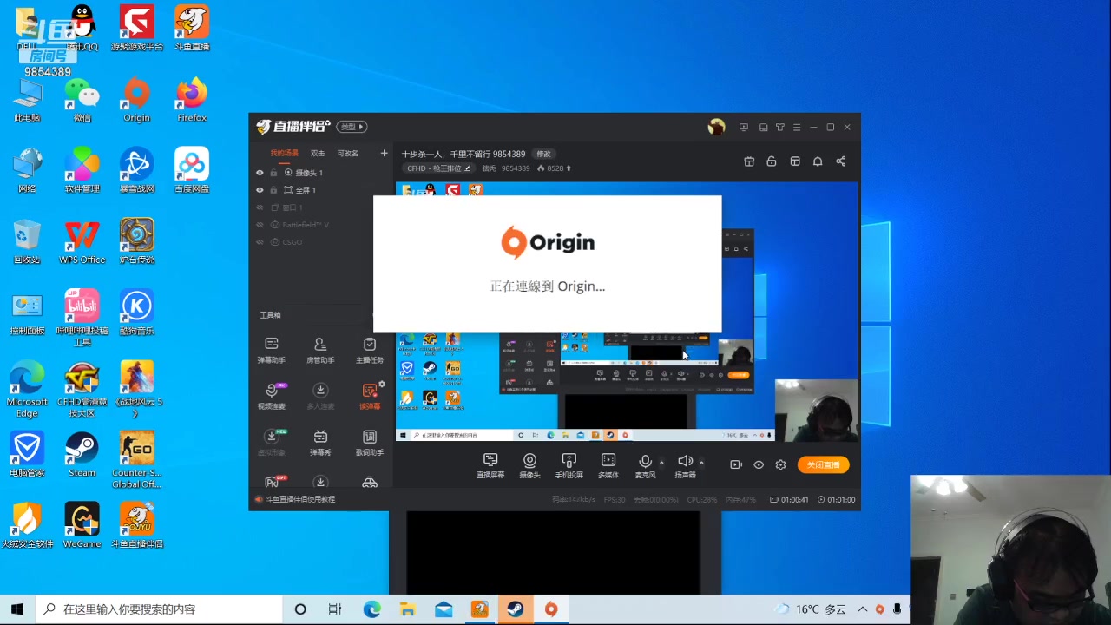Open the 房管助手 tool

[320, 349]
